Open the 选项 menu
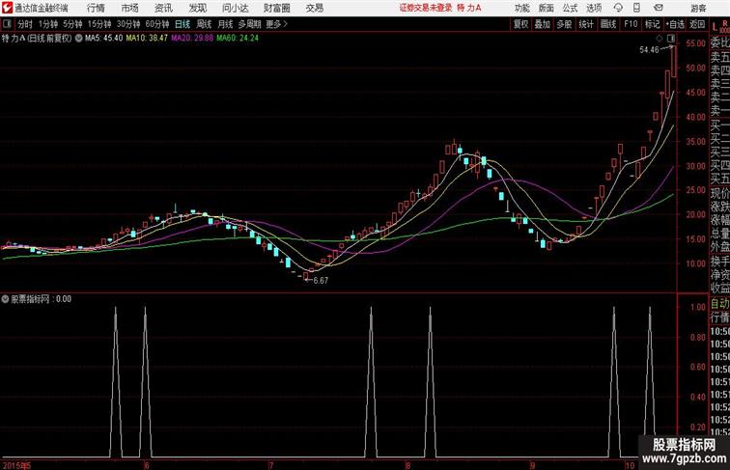Viewport: 730px width, 470px height. click(594, 8)
